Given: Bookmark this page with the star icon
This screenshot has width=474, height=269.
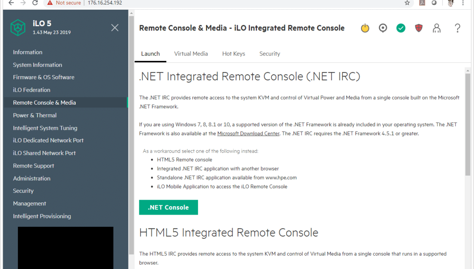Looking at the screenshot, I should coord(407,3).
